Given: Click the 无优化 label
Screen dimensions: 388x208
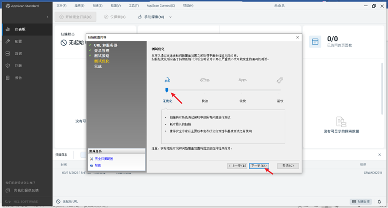Looking at the screenshot, I should coord(167,101).
